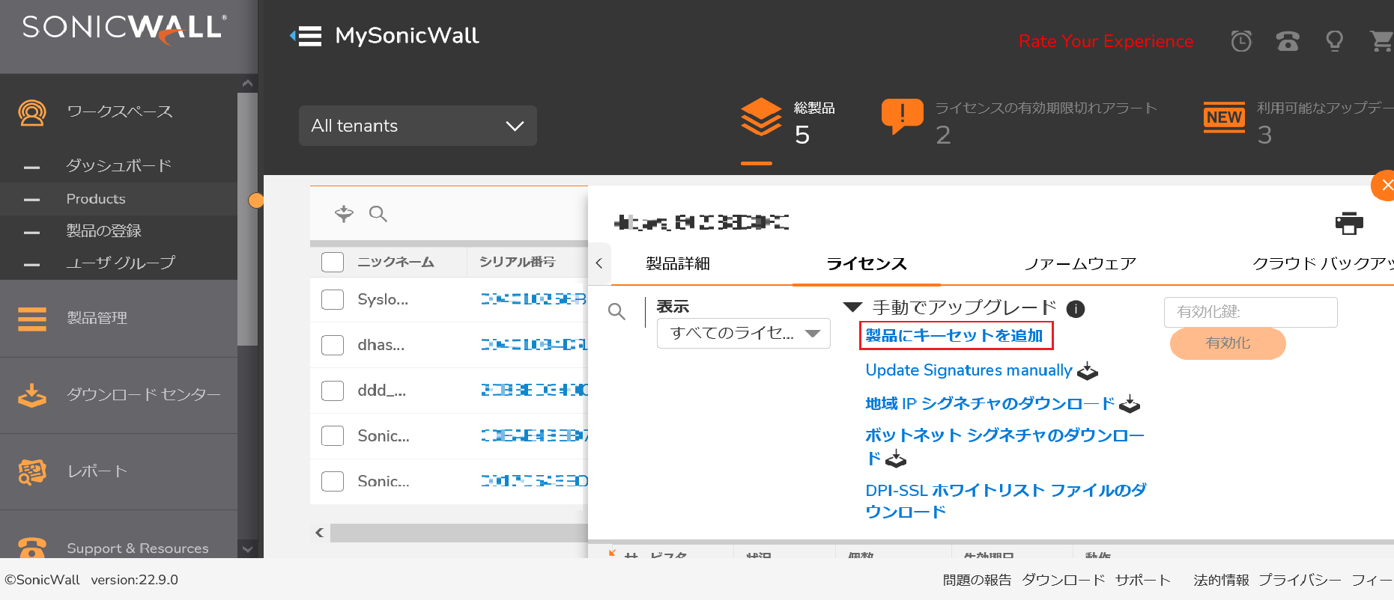Click the license expiry alert icon
This screenshot has height=600, width=1394.
click(x=903, y=117)
